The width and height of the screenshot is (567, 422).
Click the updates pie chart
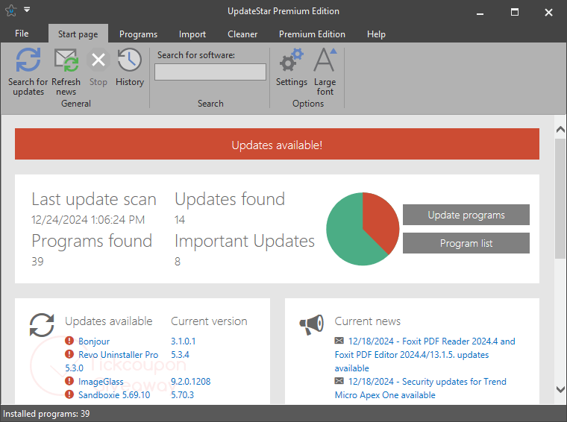click(x=363, y=229)
